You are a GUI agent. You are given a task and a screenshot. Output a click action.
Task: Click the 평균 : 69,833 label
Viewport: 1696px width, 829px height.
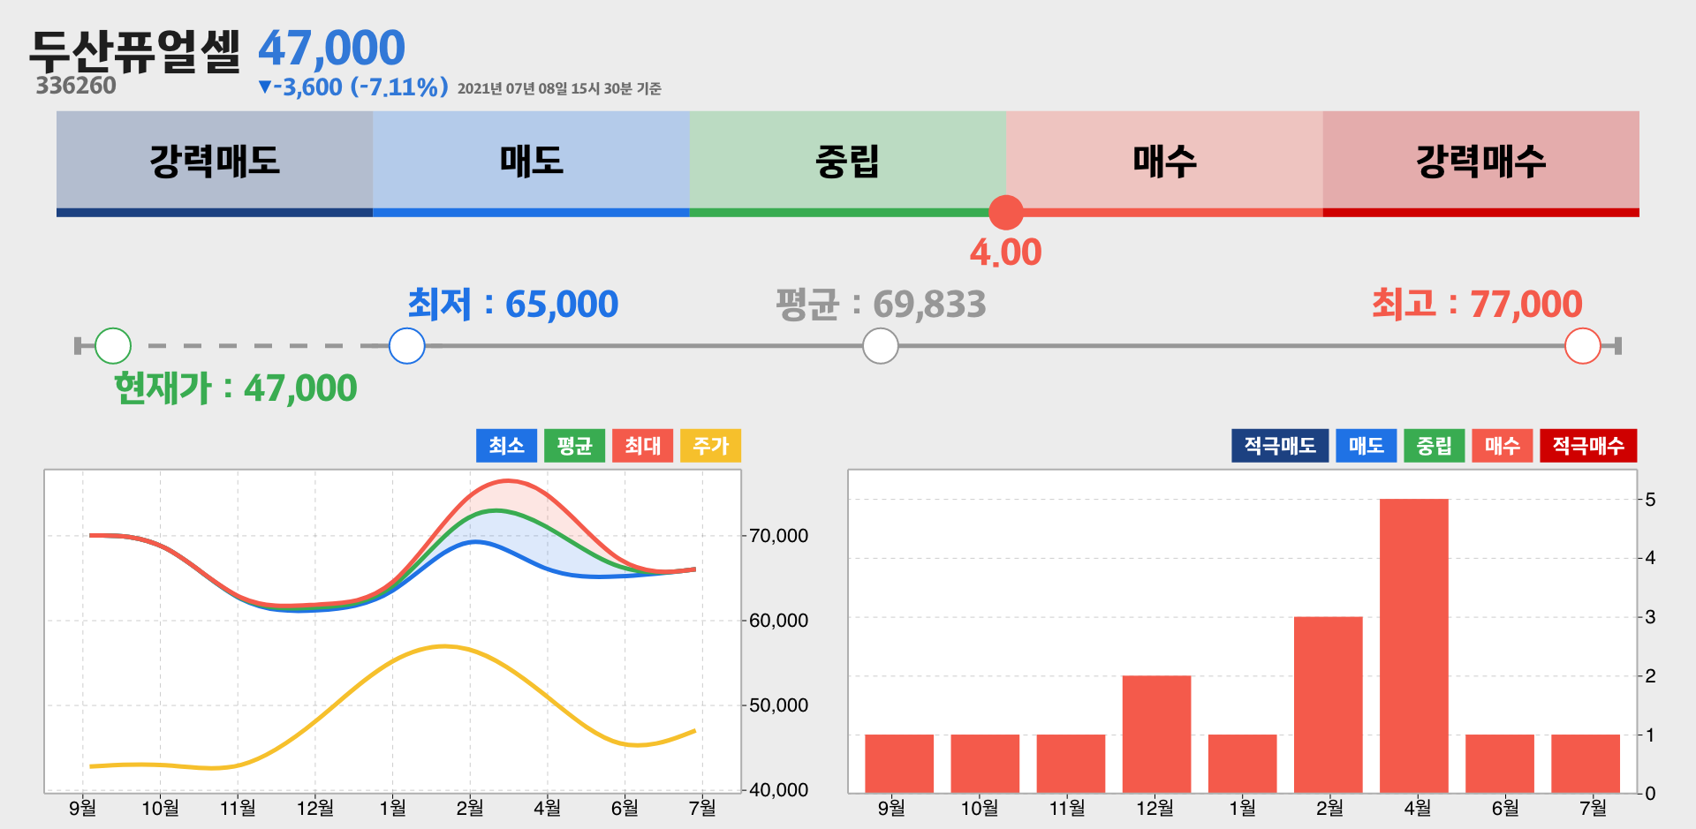click(881, 304)
